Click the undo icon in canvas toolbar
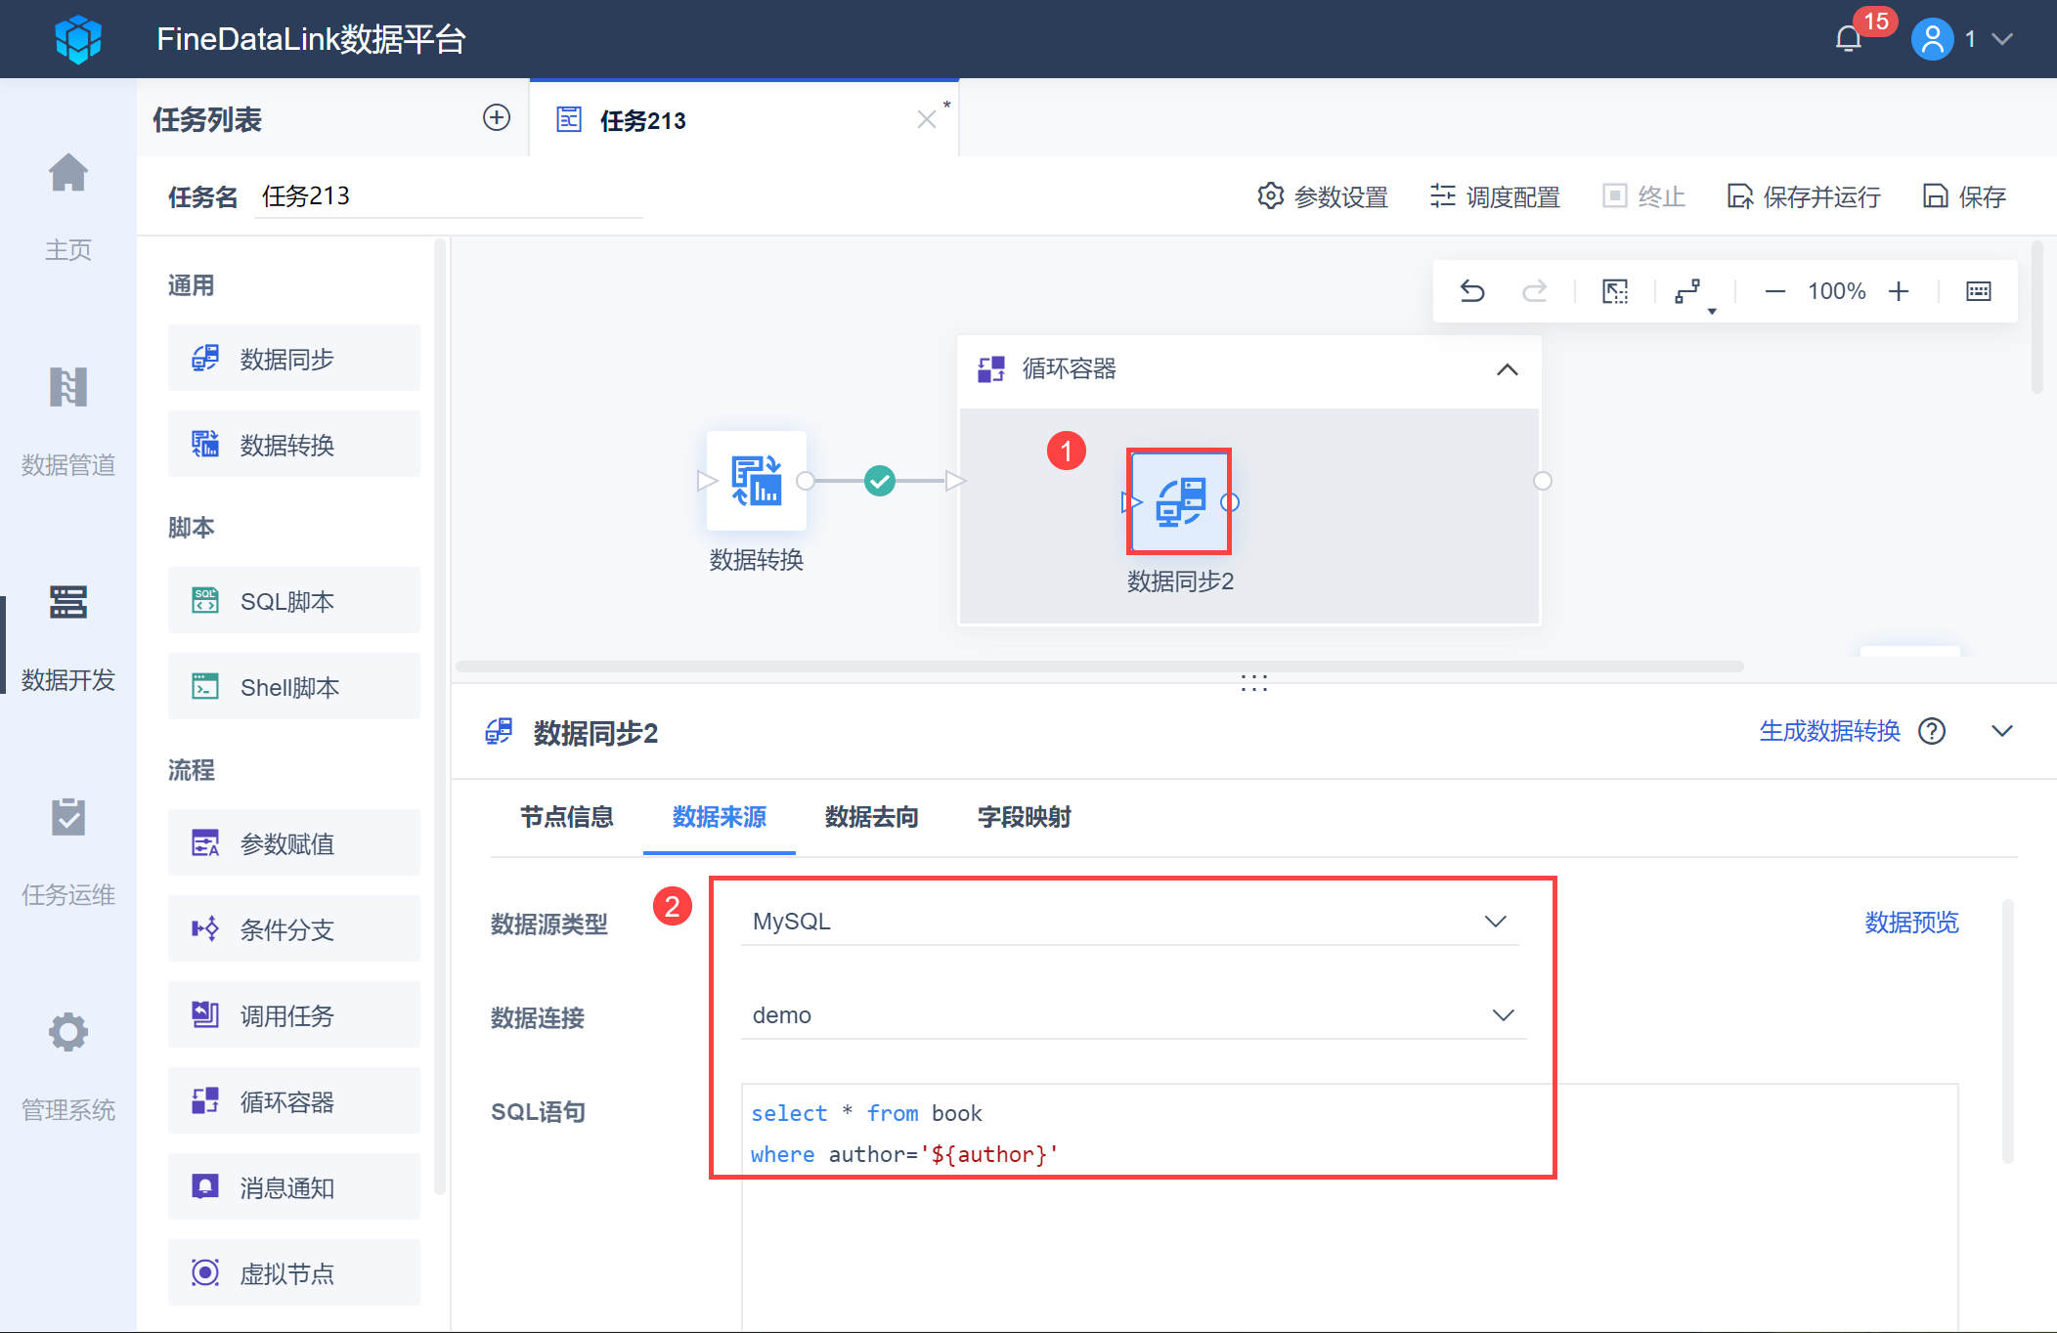 [1473, 290]
